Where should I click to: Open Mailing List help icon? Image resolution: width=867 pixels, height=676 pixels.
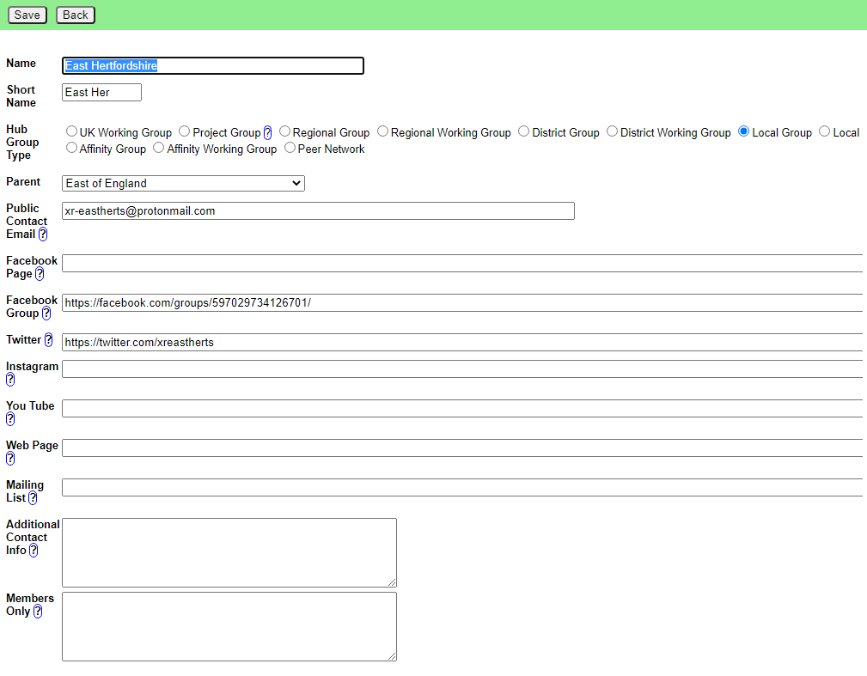click(x=33, y=498)
